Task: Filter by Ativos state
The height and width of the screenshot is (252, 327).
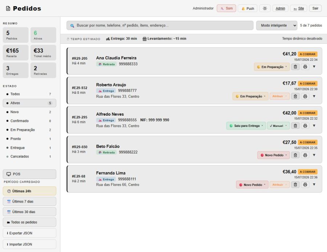Action: pos(29,103)
